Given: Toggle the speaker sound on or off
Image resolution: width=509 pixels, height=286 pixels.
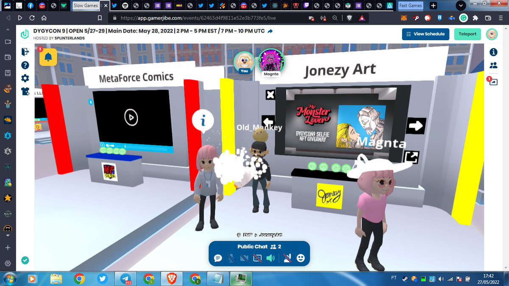Looking at the screenshot, I should coord(270,258).
